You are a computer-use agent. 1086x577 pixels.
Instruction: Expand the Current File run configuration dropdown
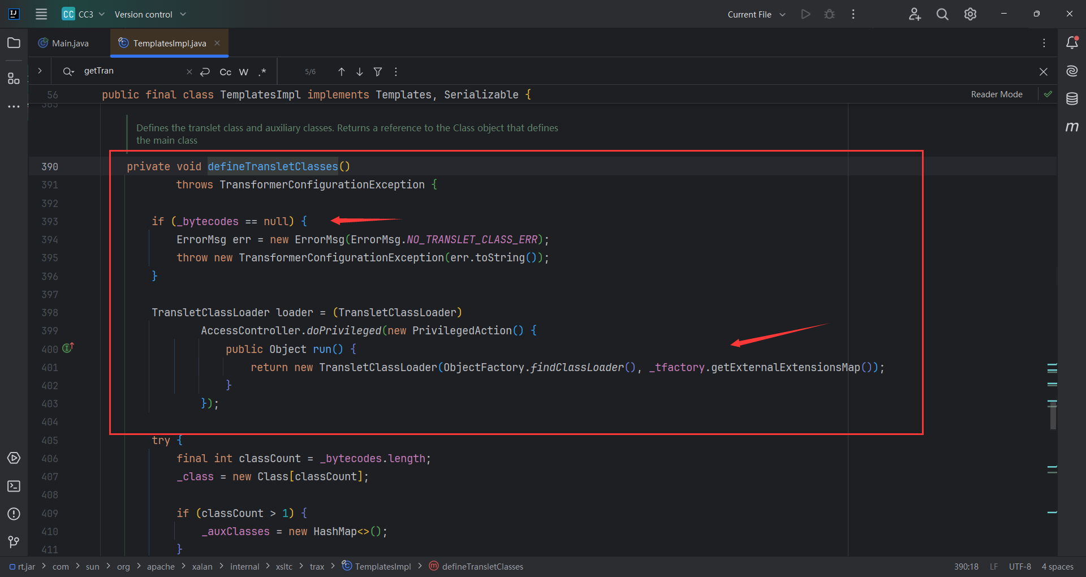(756, 14)
